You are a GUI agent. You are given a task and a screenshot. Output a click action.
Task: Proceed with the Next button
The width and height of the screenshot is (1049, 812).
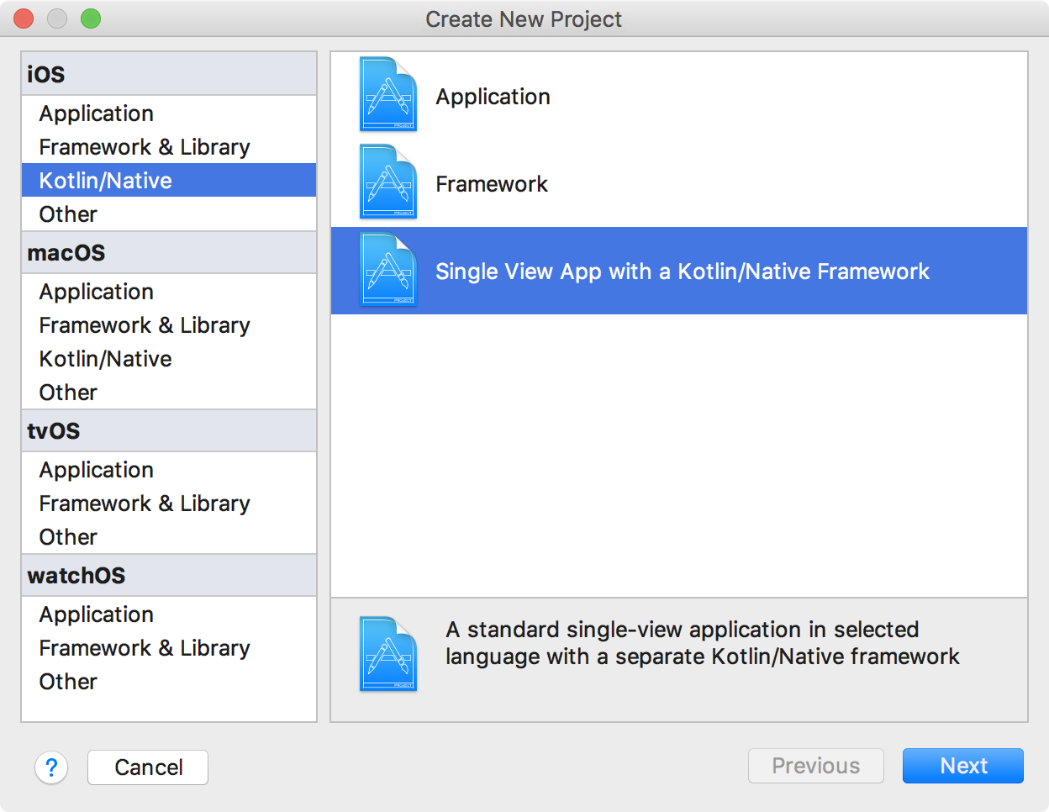point(963,766)
